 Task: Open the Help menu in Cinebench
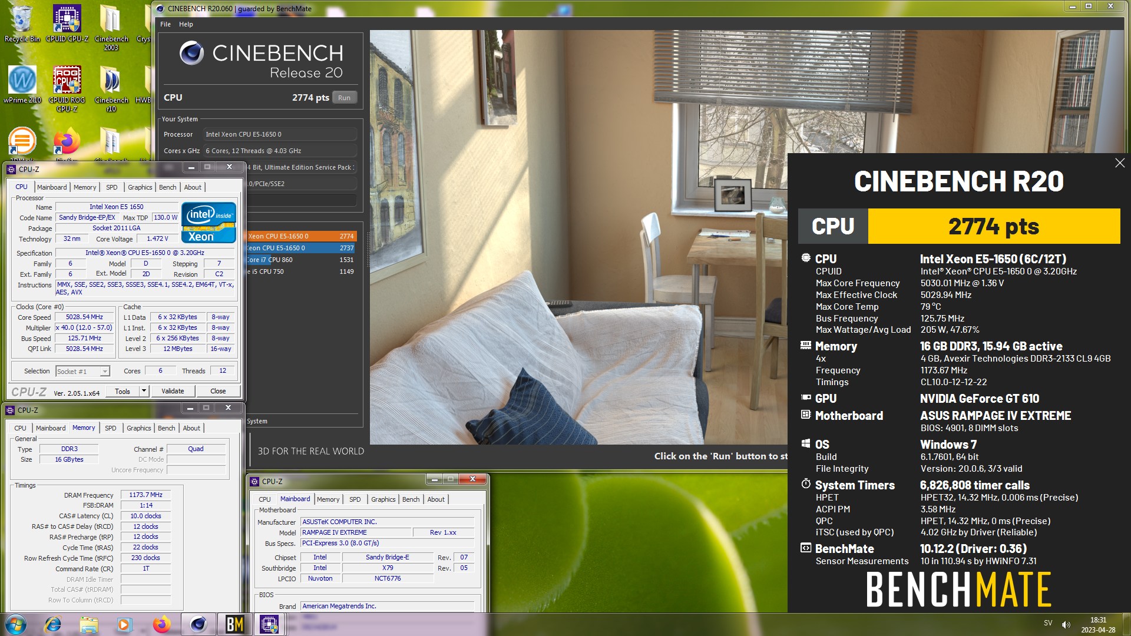click(186, 24)
